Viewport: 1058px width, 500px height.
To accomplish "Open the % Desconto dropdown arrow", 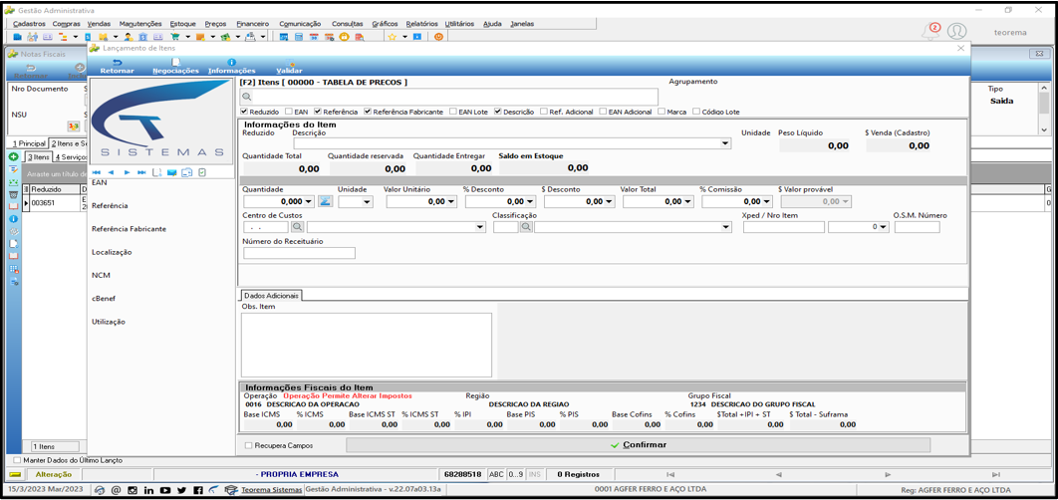I will coord(530,201).
